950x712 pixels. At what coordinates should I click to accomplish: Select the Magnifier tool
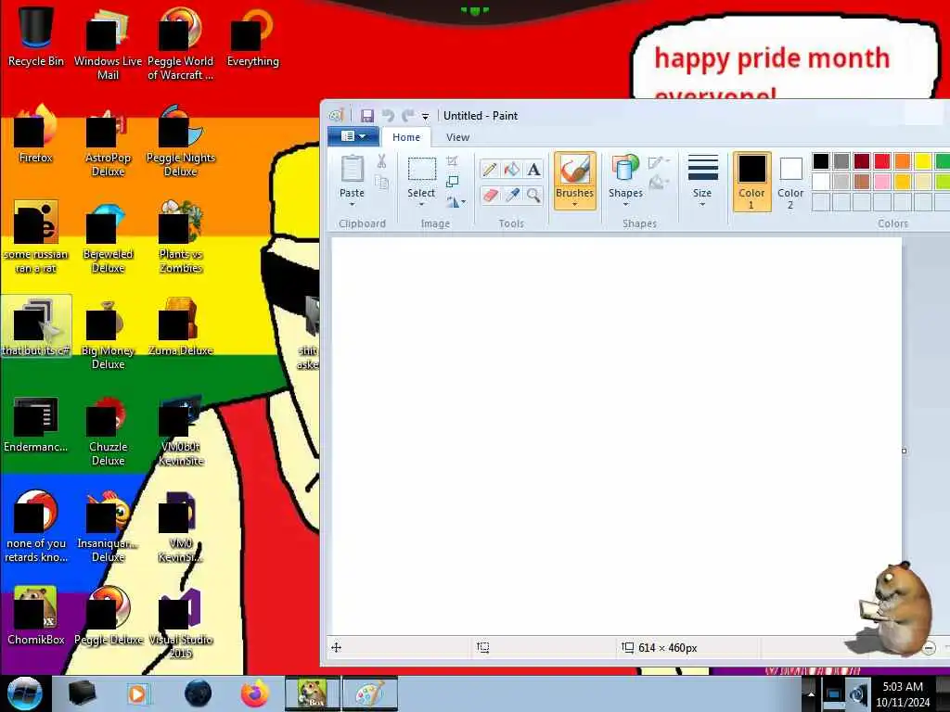(x=533, y=195)
